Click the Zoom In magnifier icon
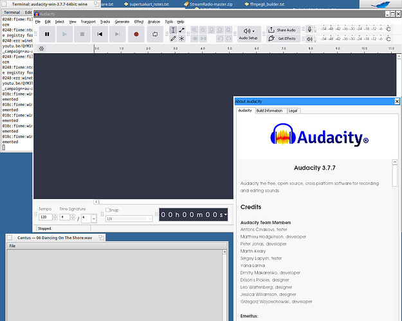Image resolution: width=402 pixels, height=321 pixels. 195,30
